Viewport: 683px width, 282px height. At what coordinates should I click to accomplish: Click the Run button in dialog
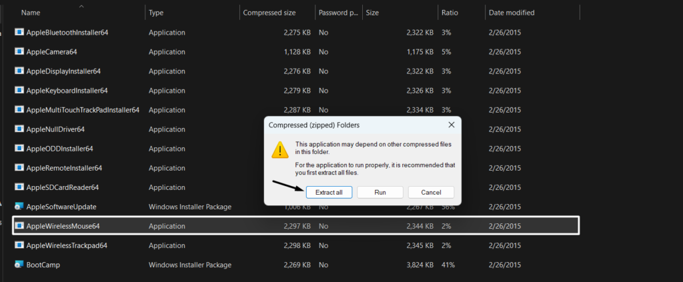(380, 192)
